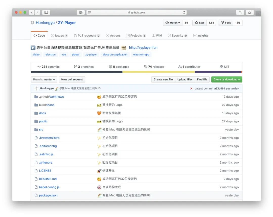Image resolution: width=273 pixels, height=217 pixels.
Task: Switch to the Issues tab
Action: pyautogui.click(x=59, y=35)
